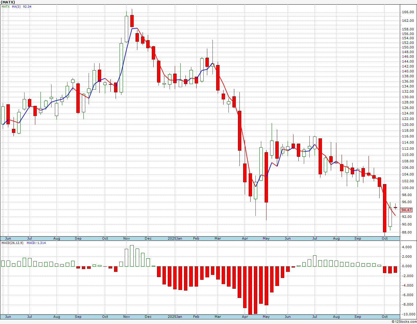Click Apr on the MACD panel time axis
Image resolution: width=417 pixels, height=324 pixels.
point(245,316)
